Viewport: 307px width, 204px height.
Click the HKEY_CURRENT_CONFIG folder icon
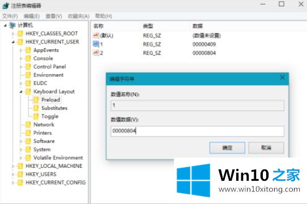[20, 182]
